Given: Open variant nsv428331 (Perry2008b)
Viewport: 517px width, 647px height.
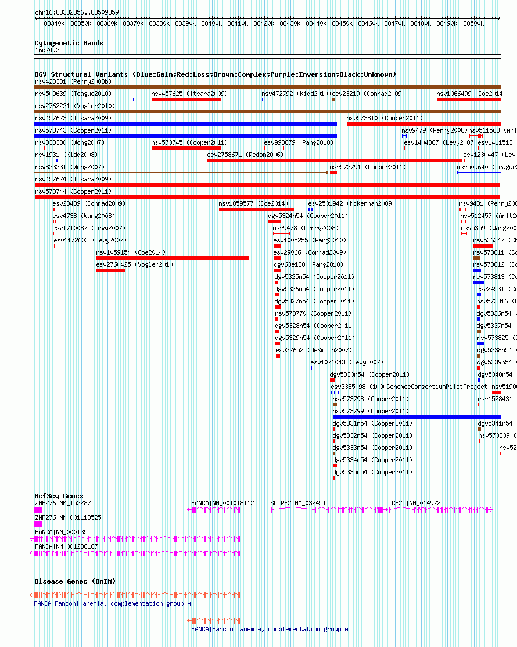Looking at the screenshot, I should [73, 82].
